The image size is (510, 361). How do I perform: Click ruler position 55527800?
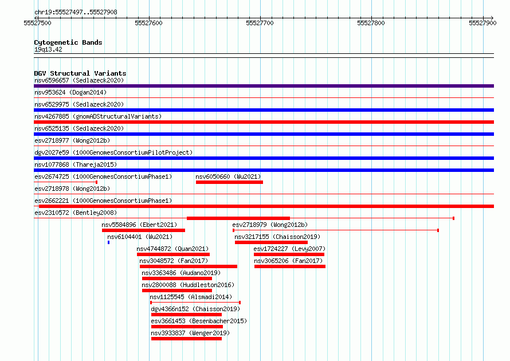tap(371, 23)
